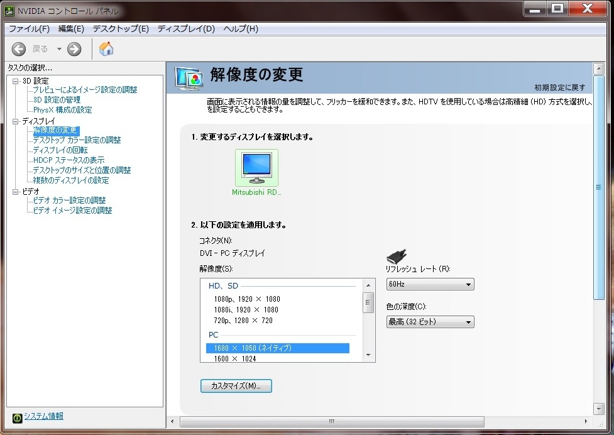
Task: Click main panel vertical scroll up arrow
Action: (x=599, y=69)
